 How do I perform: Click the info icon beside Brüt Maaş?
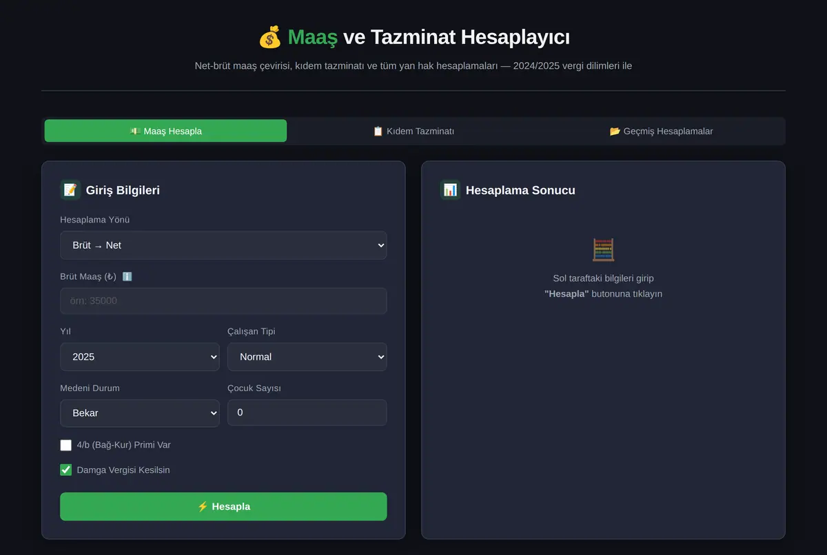[127, 276]
